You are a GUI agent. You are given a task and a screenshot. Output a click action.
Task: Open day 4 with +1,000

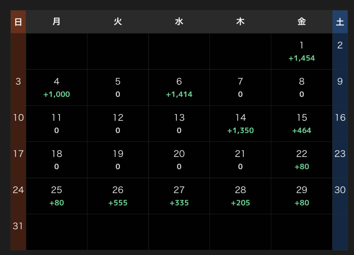pos(57,87)
